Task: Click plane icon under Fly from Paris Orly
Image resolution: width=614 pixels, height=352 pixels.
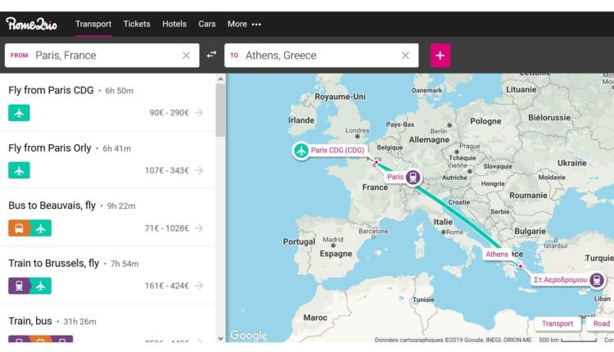Action: pos(19,170)
